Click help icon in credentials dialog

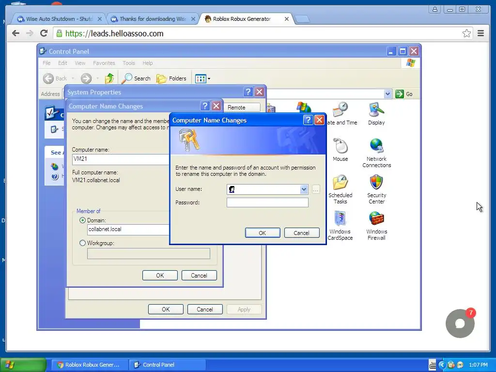[308, 120]
